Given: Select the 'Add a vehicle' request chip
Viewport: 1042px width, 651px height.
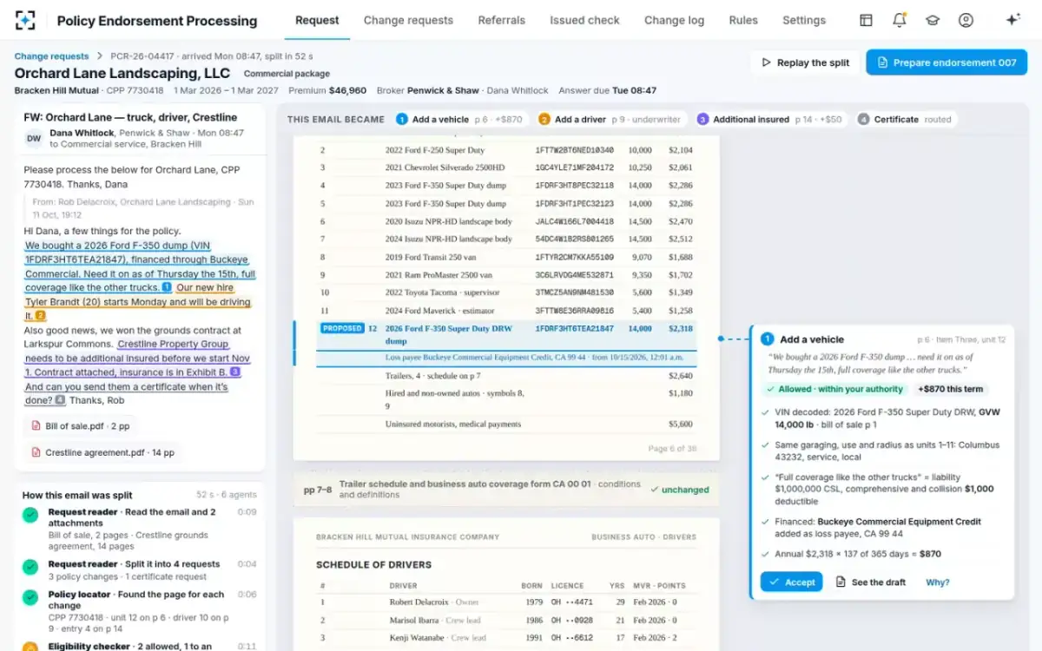Looking at the screenshot, I should tap(459, 120).
